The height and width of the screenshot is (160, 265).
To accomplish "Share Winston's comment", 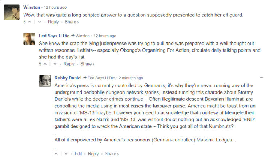I will coord(71,22).
